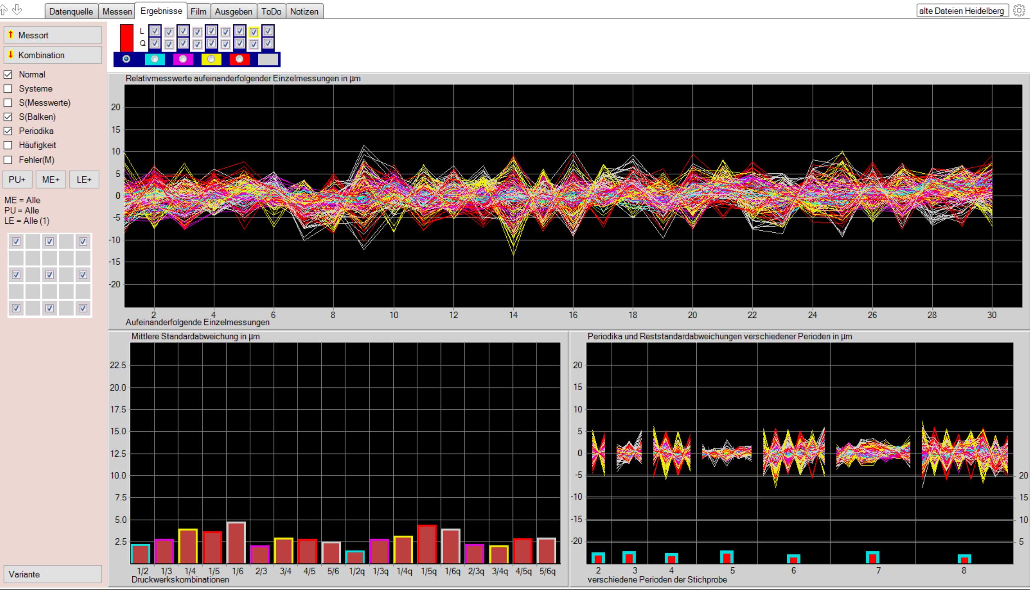The width and height of the screenshot is (1030, 590).
Task: Switch to the Messen tab
Action: point(117,12)
